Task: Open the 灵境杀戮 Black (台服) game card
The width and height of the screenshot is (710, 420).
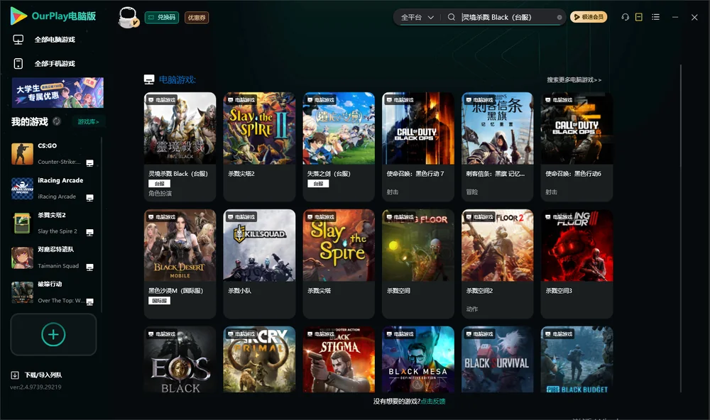Action: (x=180, y=147)
